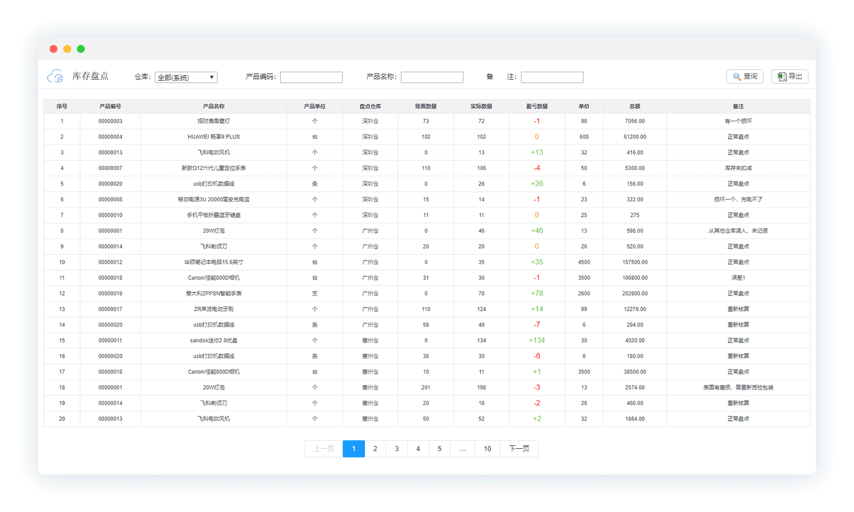This screenshot has width=854, height=512.
Task: Jump to last page 10
Action: point(487,449)
